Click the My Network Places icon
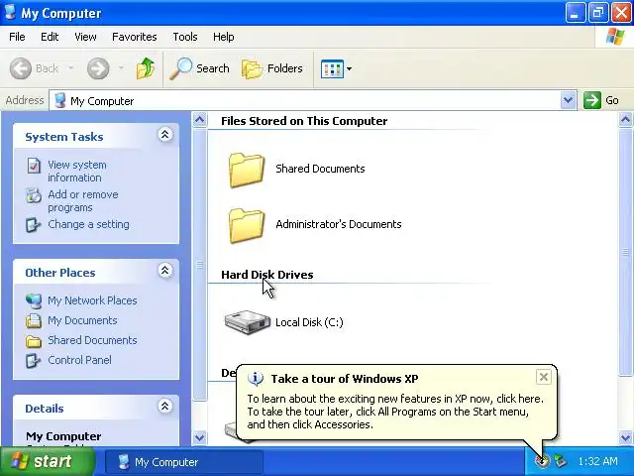 34,300
